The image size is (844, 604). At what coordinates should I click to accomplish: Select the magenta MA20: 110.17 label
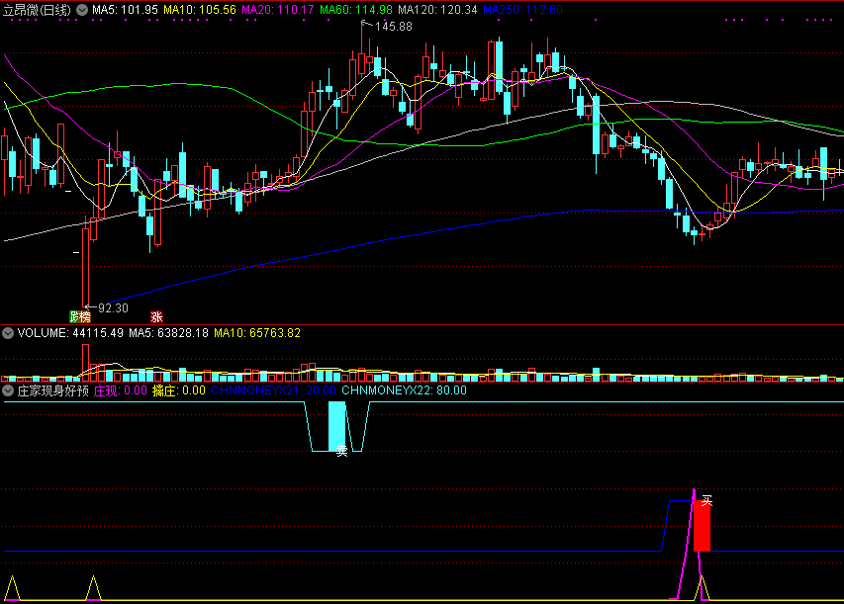[x=278, y=10]
